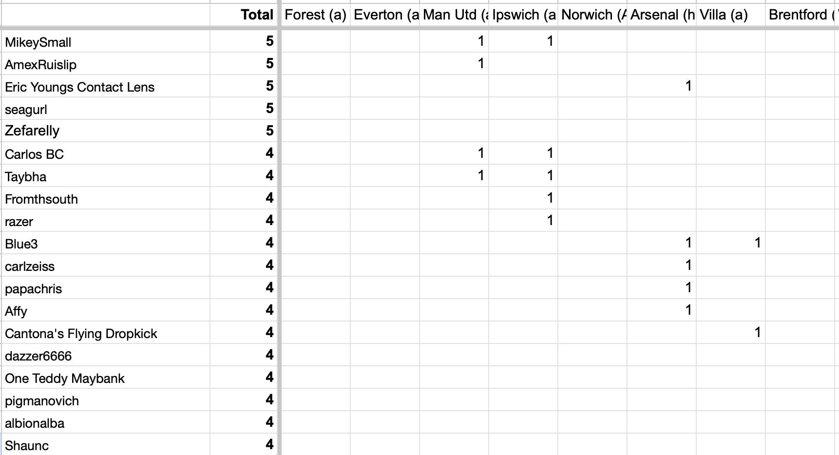Select the One Teddy Maybank cell
The image size is (839, 455).
tap(106, 378)
